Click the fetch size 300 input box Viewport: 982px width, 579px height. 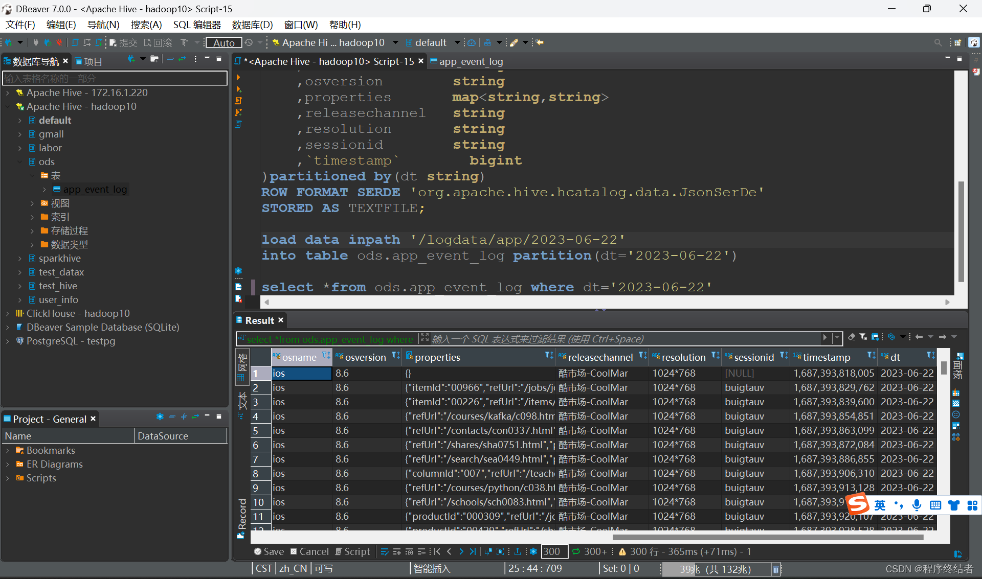pyautogui.click(x=554, y=551)
